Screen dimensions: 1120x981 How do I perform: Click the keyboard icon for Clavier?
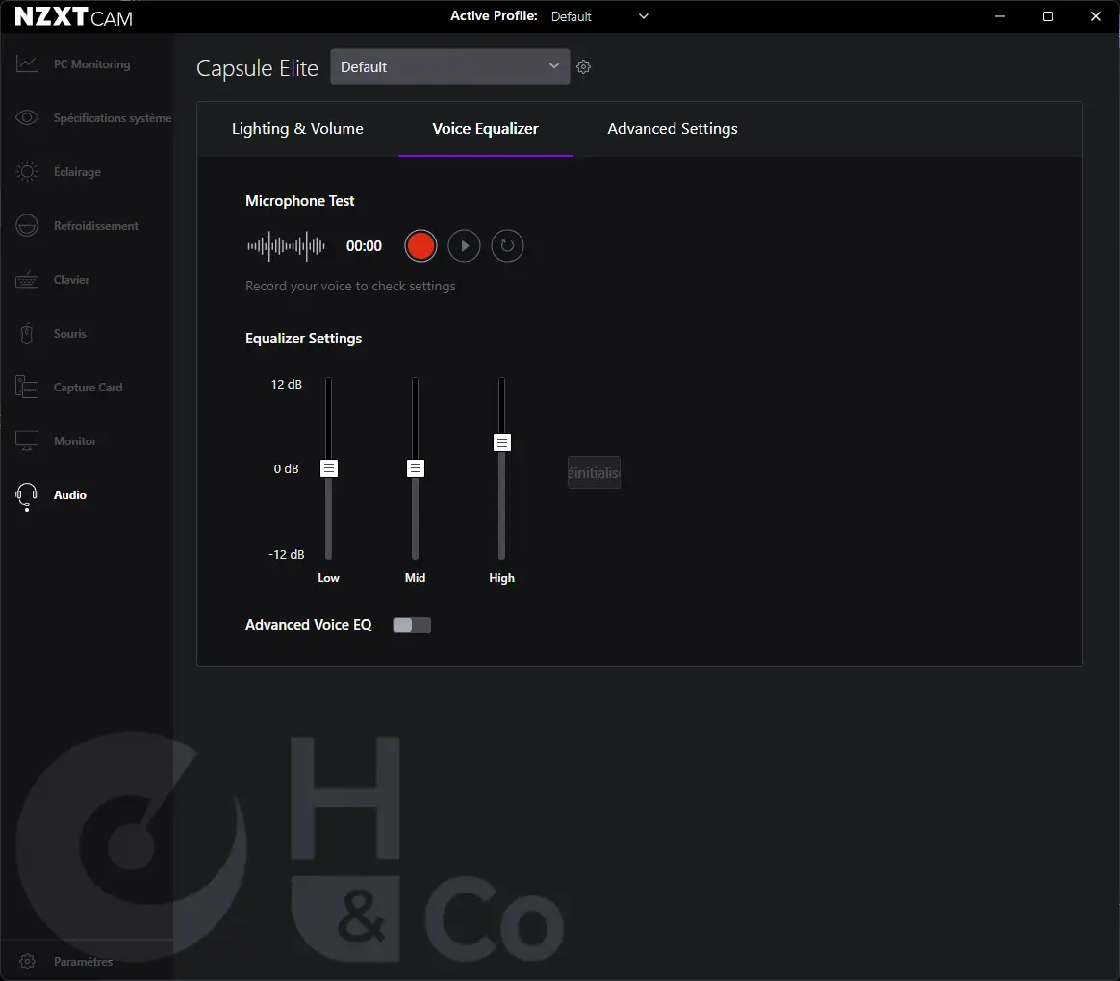point(27,279)
